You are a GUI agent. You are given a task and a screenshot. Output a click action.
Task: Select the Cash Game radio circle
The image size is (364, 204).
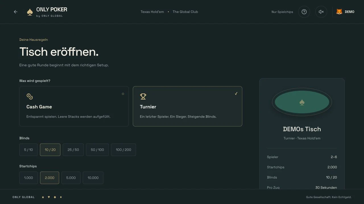point(123,94)
